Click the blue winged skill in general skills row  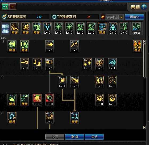(47, 29)
